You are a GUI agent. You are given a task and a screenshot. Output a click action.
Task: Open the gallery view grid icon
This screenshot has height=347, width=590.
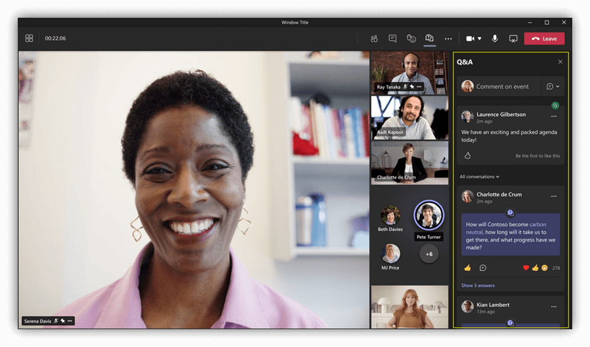coord(29,38)
